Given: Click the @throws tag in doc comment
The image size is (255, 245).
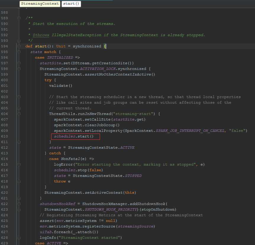Looking at the screenshot, I should pyautogui.click(x=41, y=35).
